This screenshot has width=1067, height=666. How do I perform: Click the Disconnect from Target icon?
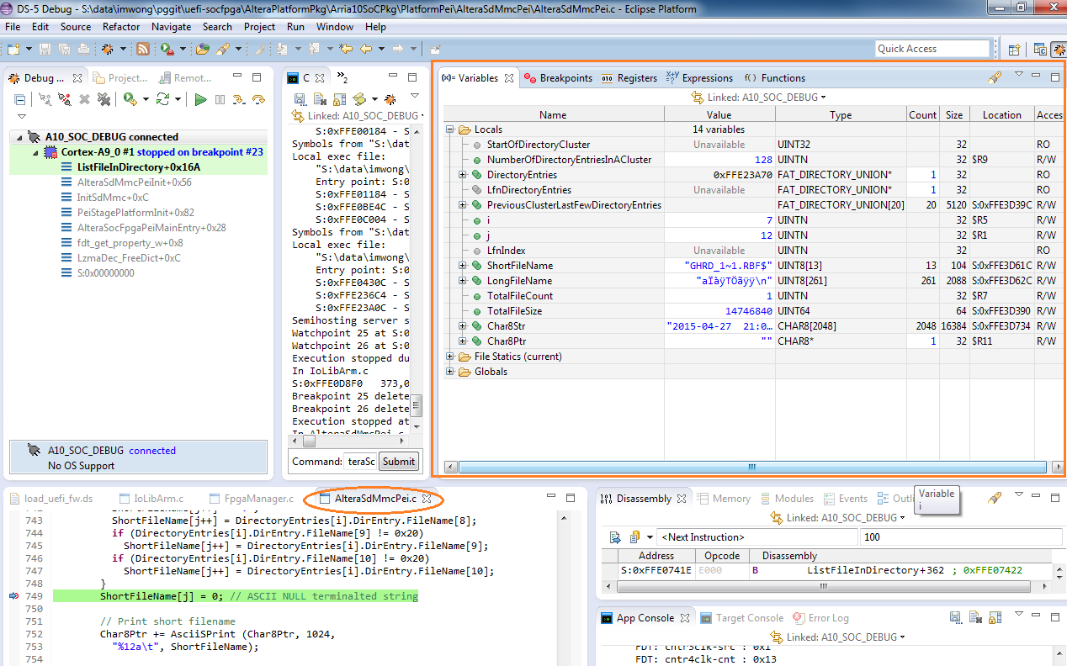(65, 99)
